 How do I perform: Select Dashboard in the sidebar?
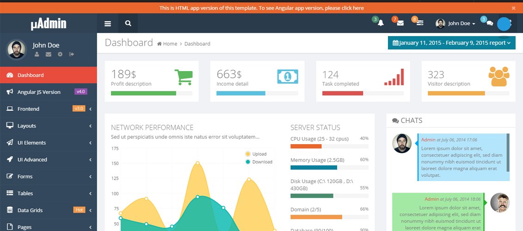(x=49, y=75)
